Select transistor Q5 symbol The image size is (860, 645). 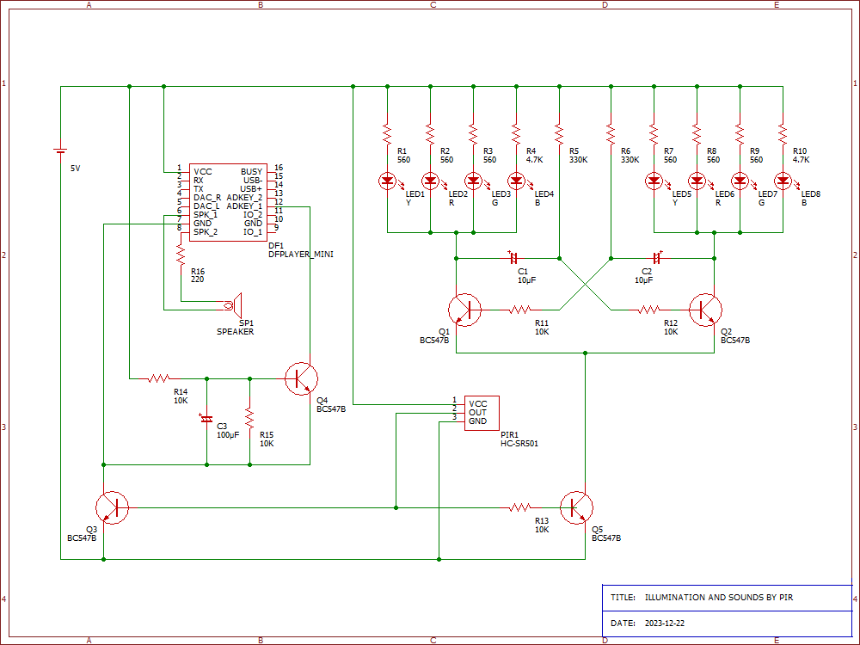(576, 507)
